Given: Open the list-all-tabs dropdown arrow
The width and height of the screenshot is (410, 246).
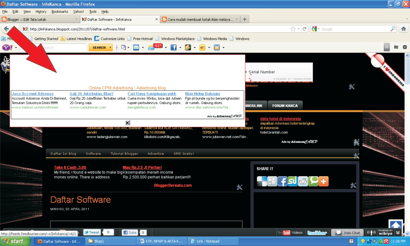Looking at the screenshot, I should click(x=407, y=19).
